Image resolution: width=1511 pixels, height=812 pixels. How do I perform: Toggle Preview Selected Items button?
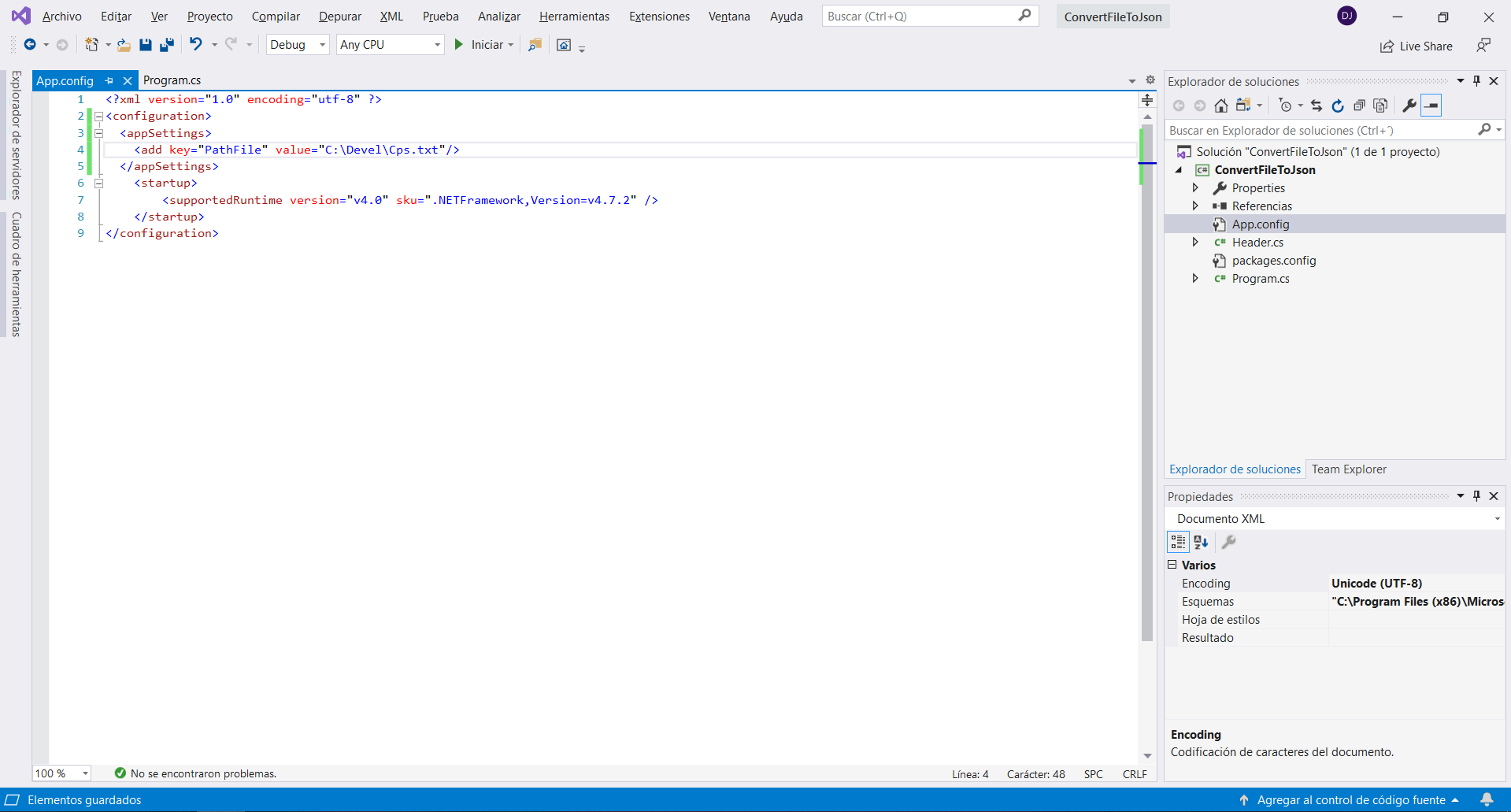[x=1431, y=106]
